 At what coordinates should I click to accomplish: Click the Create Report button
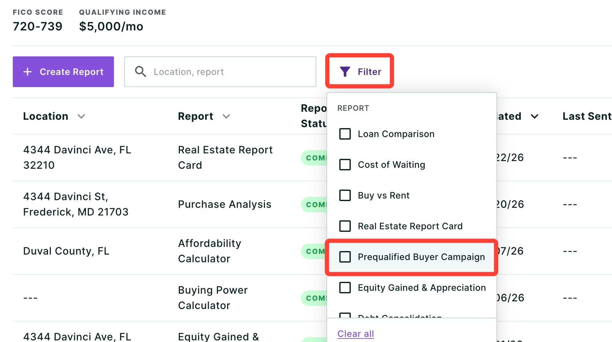click(63, 72)
